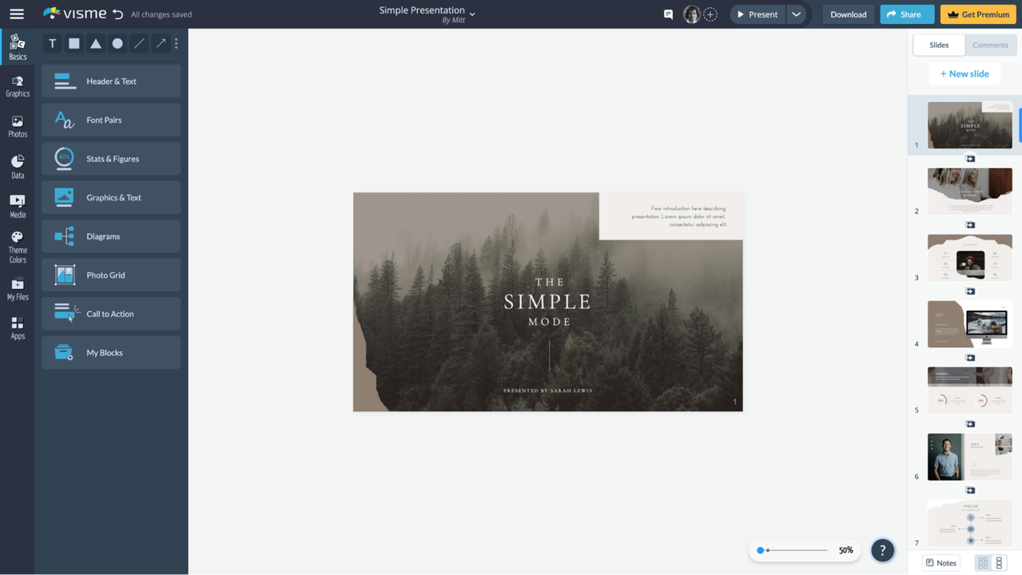Viewport: 1022px width, 575px height.
Task: Select slide 4 thumbnail
Action: coord(970,323)
